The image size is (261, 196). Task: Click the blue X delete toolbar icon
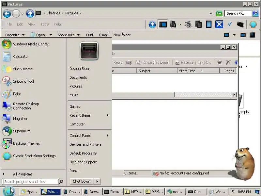(x=219, y=24)
